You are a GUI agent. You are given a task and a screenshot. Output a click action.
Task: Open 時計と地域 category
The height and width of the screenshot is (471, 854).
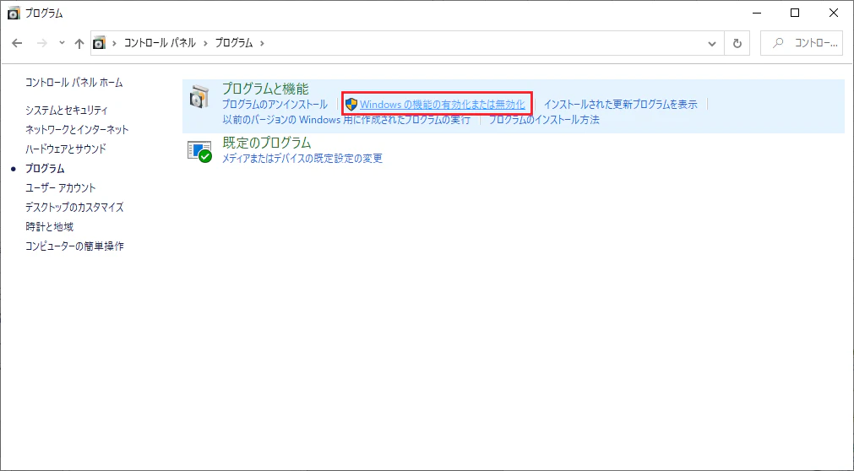click(49, 226)
